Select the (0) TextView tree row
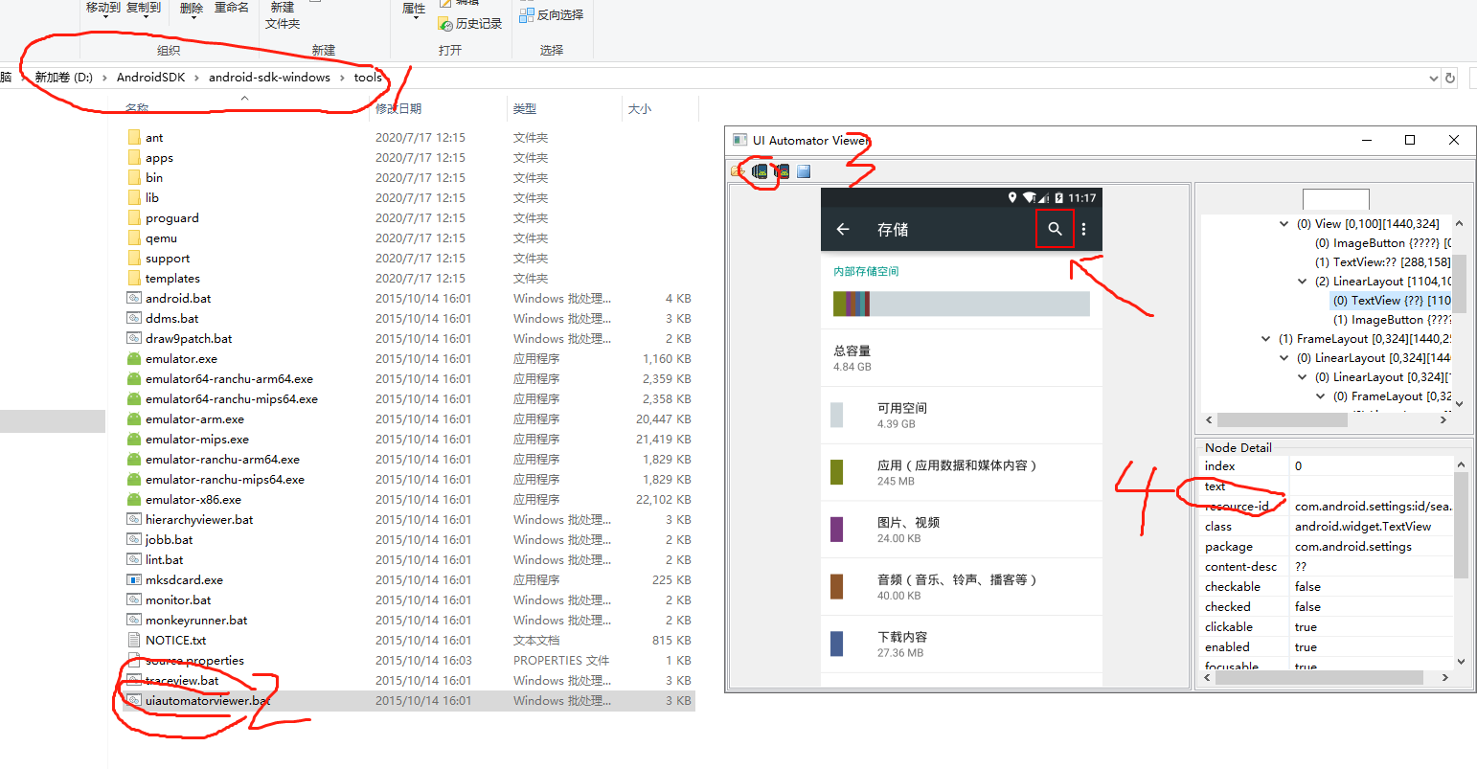This screenshot has width=1477, height=769. pyautogui.click(x=1391, y=301)
